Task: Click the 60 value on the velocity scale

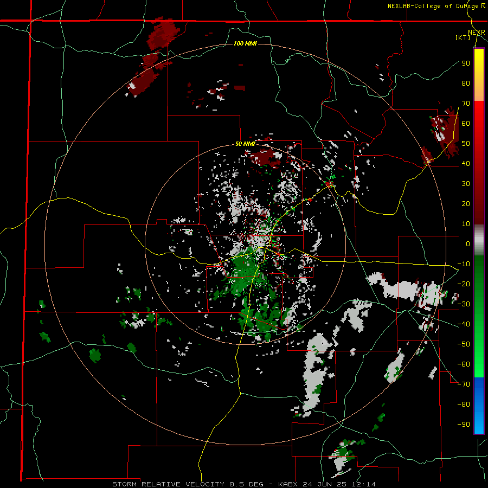Action: click(x=466, y=123)
